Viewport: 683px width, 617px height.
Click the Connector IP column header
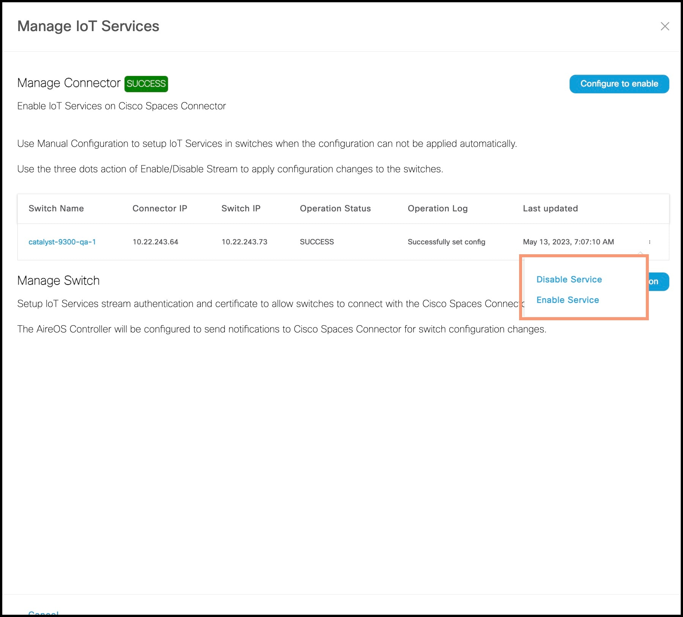point(159,208)
